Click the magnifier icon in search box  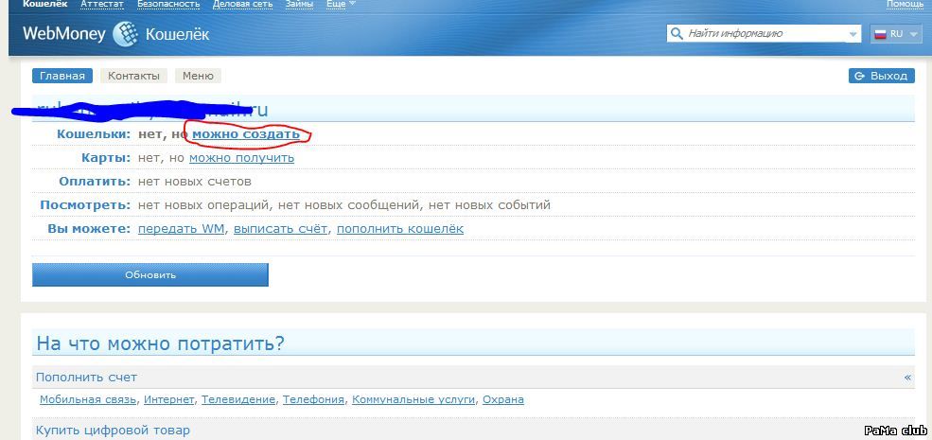(677, 33)
